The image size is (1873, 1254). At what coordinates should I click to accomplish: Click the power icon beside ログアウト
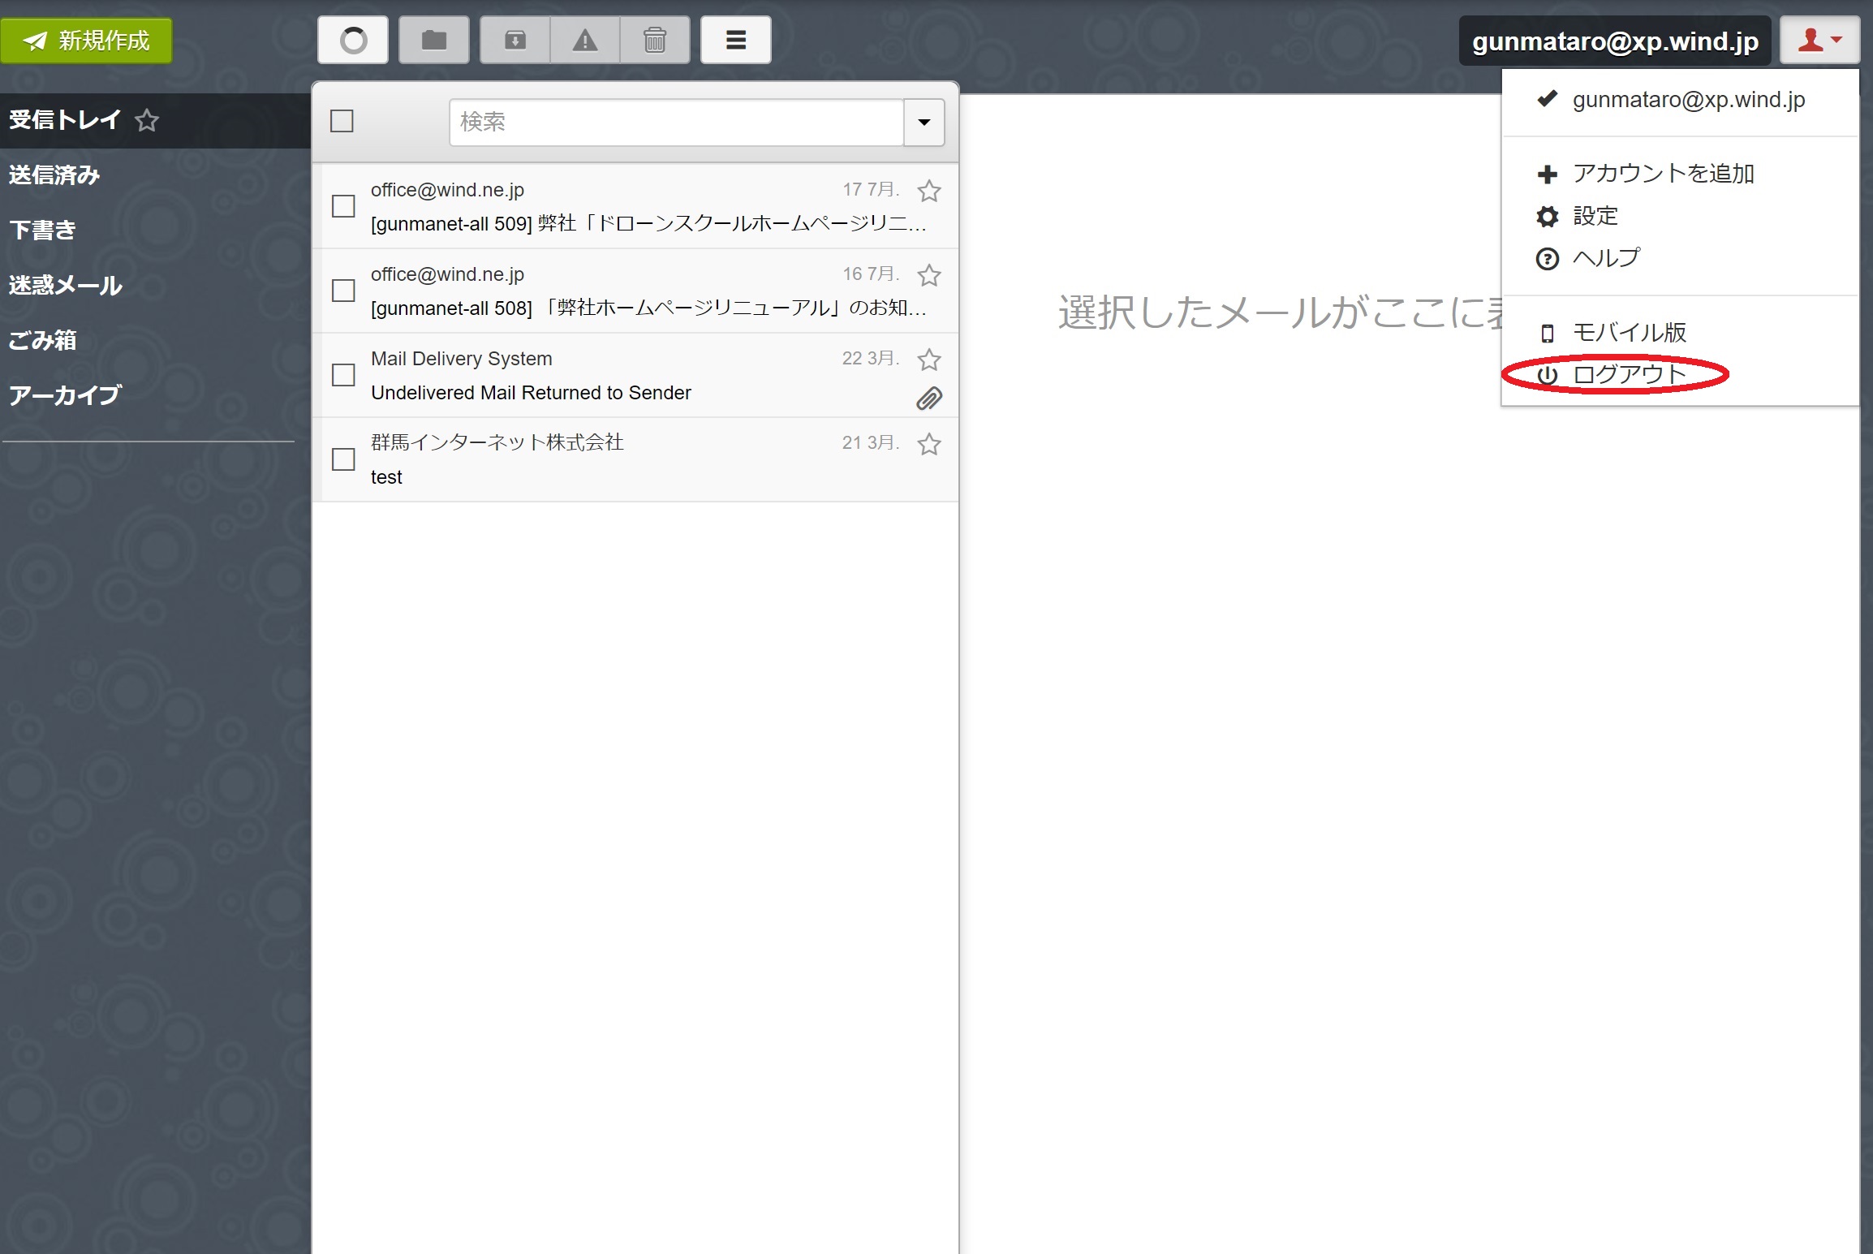[1548, 375]
